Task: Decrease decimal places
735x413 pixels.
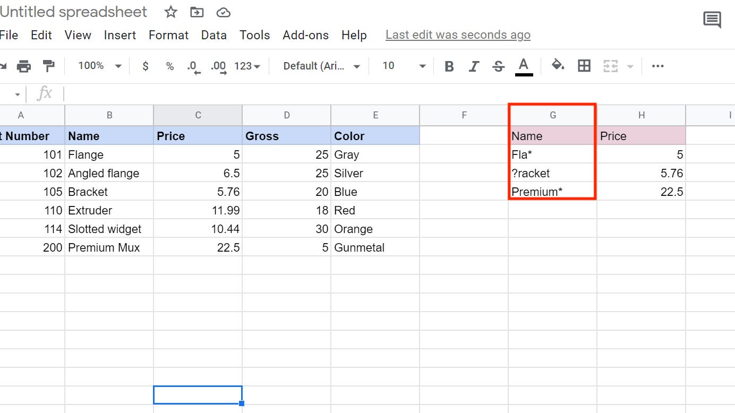Action: (x=194, y=66)
